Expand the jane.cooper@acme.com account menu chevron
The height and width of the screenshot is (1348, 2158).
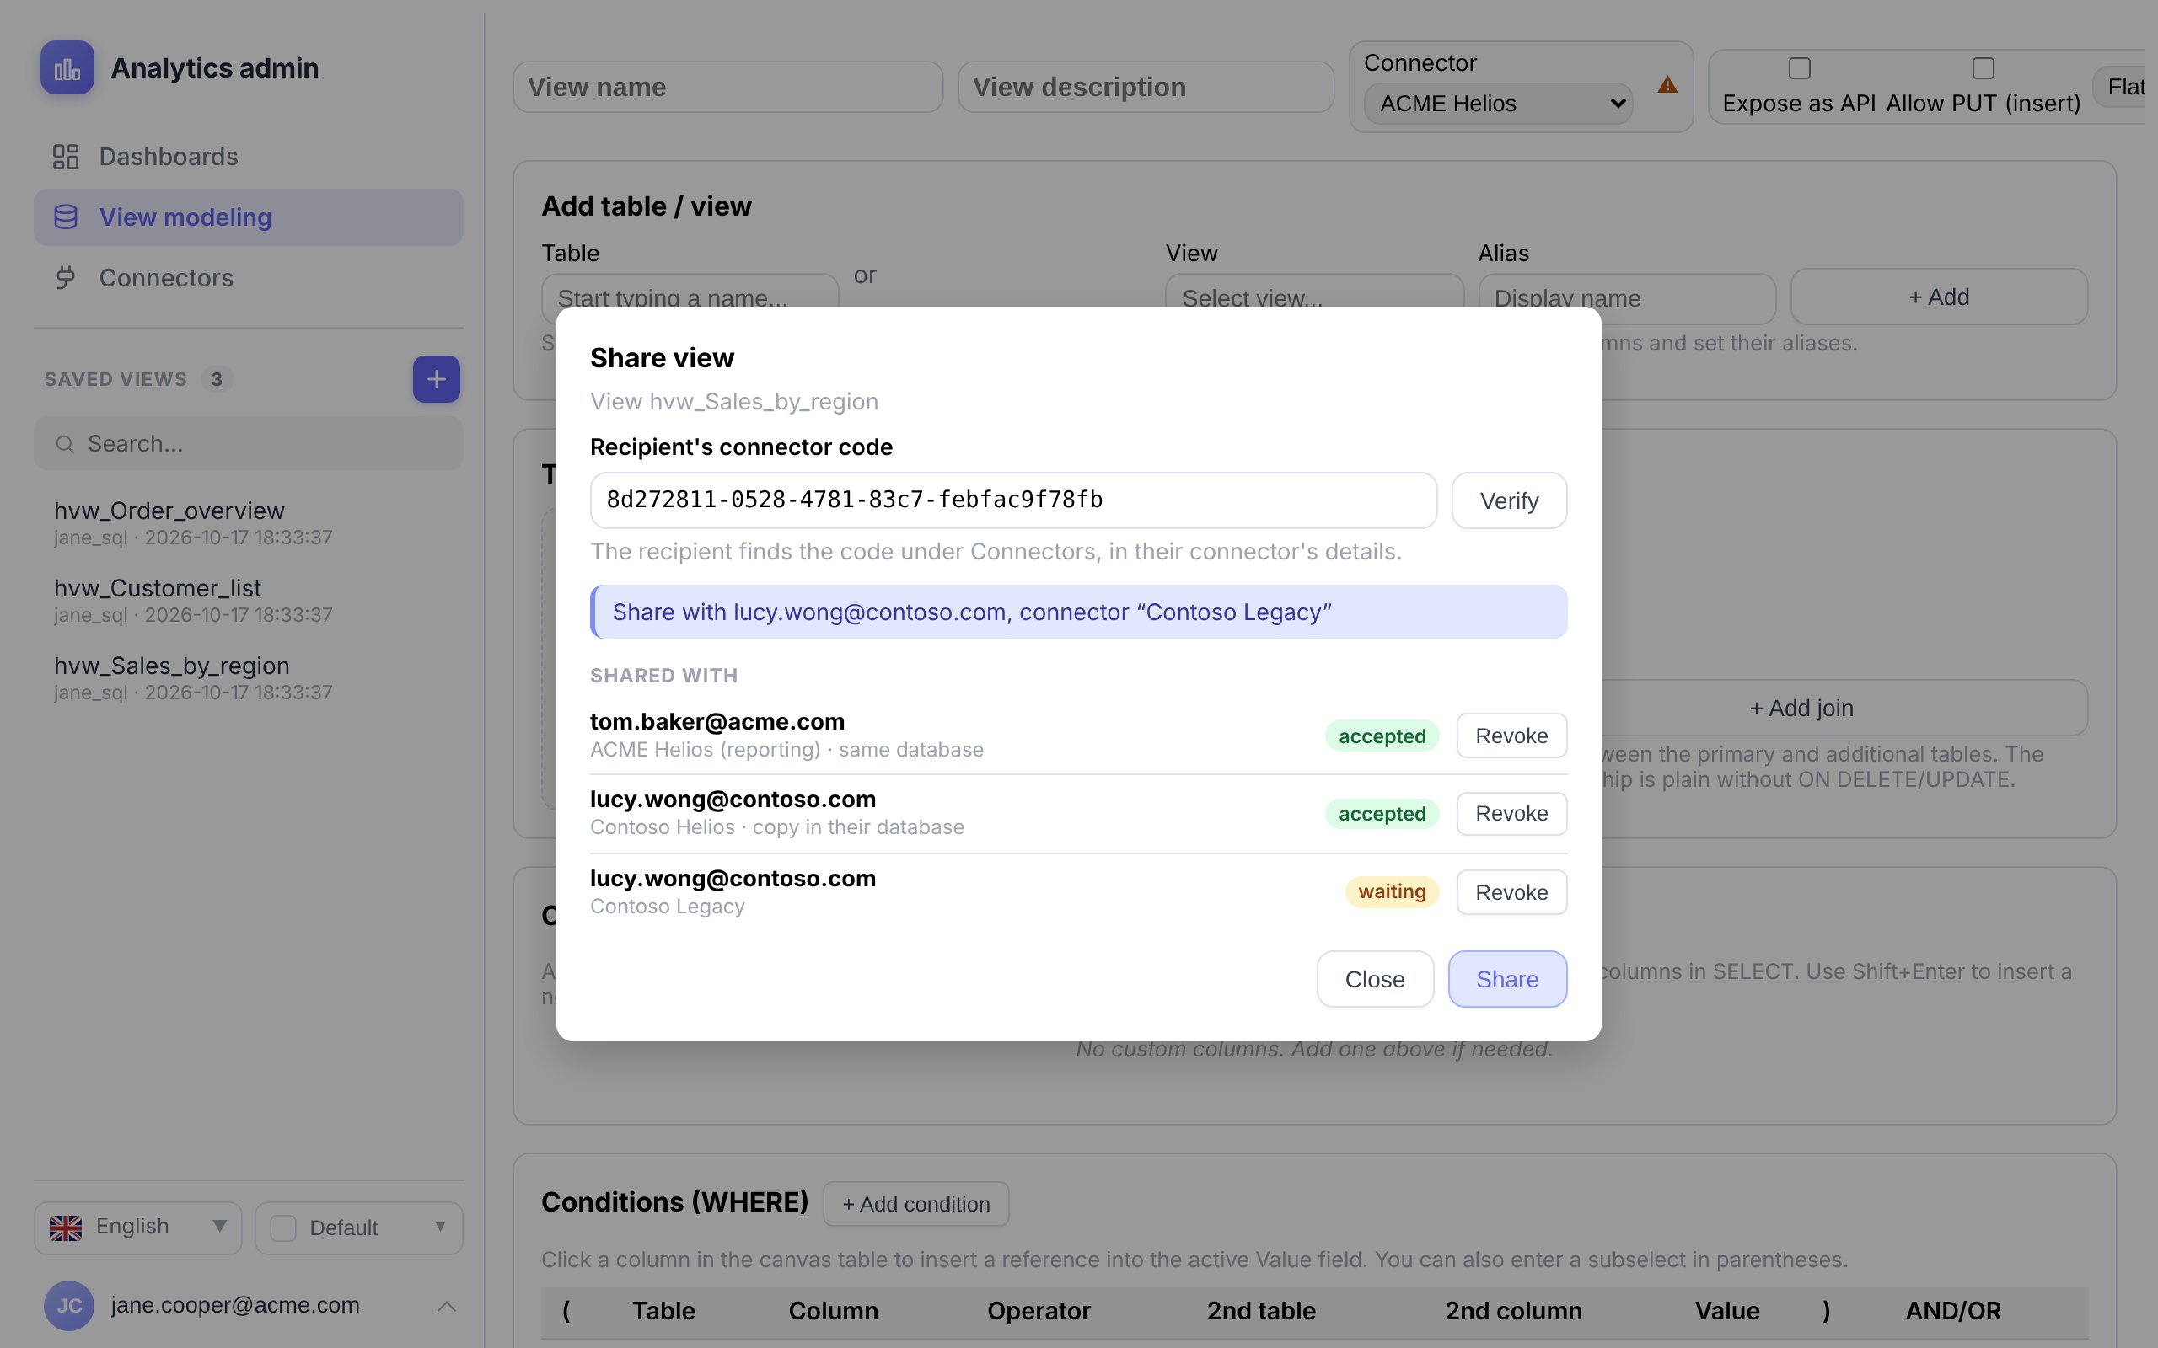tap(447, 1306)
